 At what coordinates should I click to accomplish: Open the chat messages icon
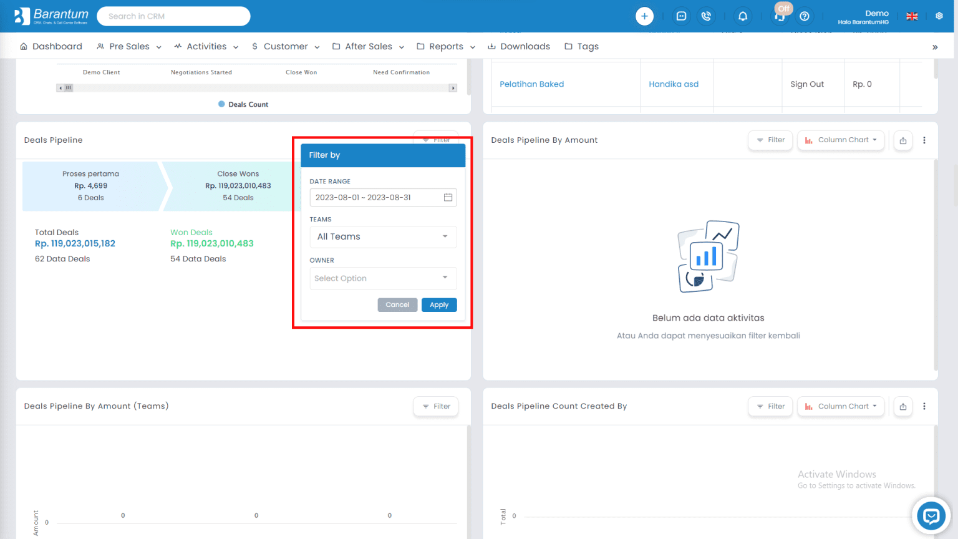point(681,16)
